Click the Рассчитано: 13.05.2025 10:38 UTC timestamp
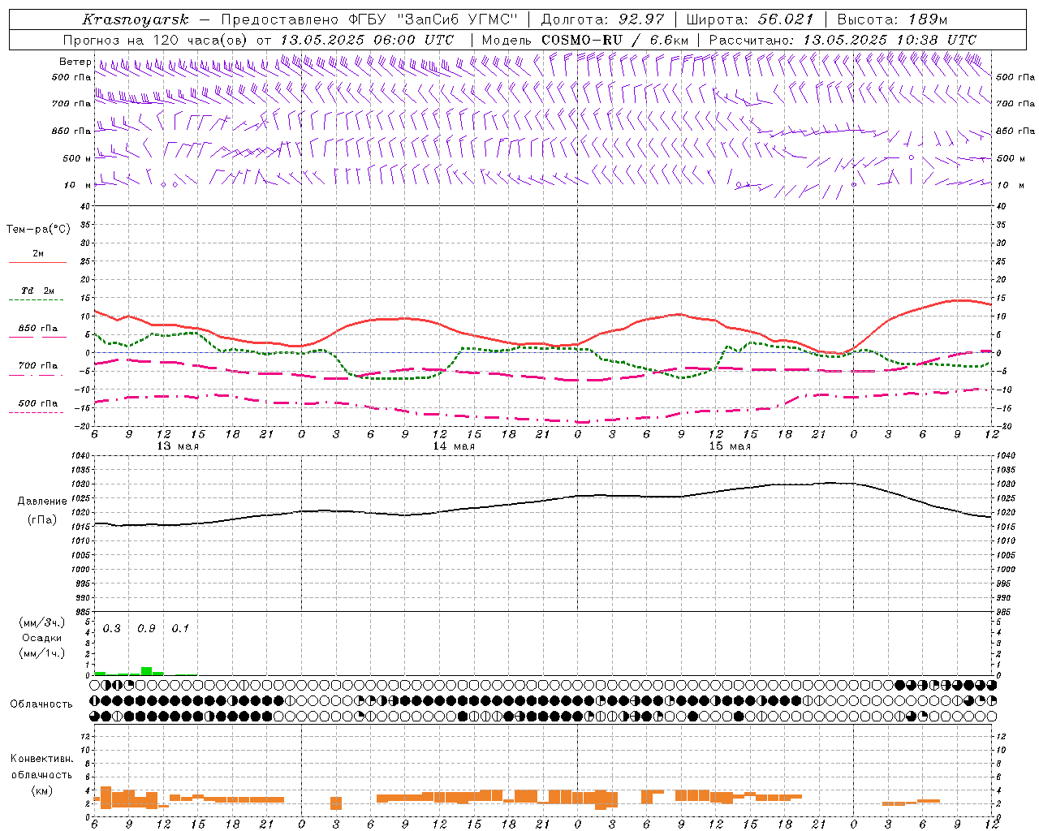The image size is (1039, 831). 843,40
